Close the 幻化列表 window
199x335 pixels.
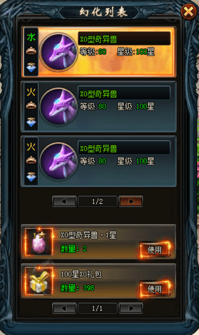click(189, 11)
